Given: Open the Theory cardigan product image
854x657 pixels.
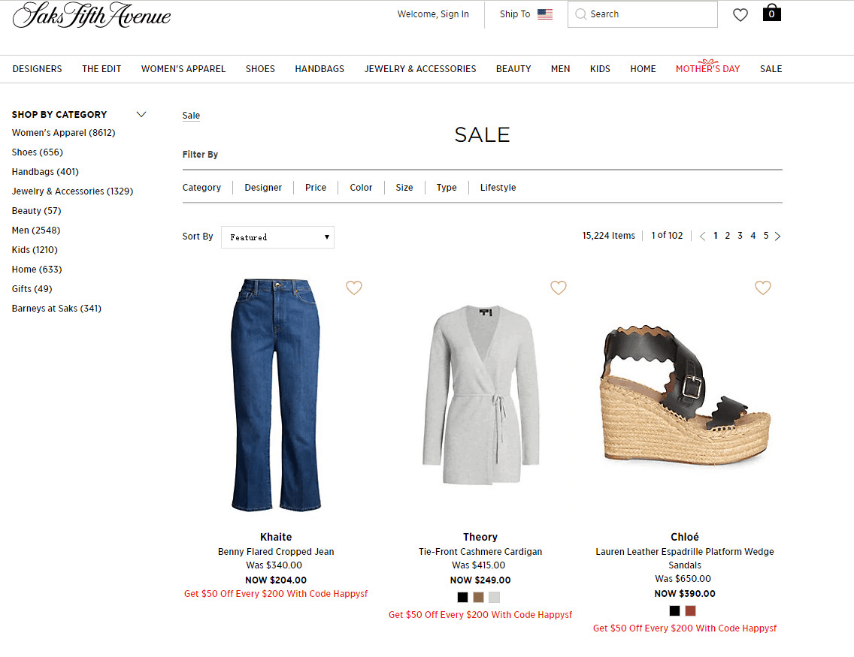Looking at the screenshot, I should (x=480, y=395).
